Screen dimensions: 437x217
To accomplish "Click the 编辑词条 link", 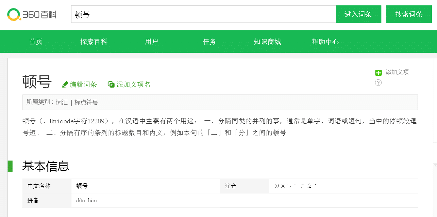I will [83, 84].
